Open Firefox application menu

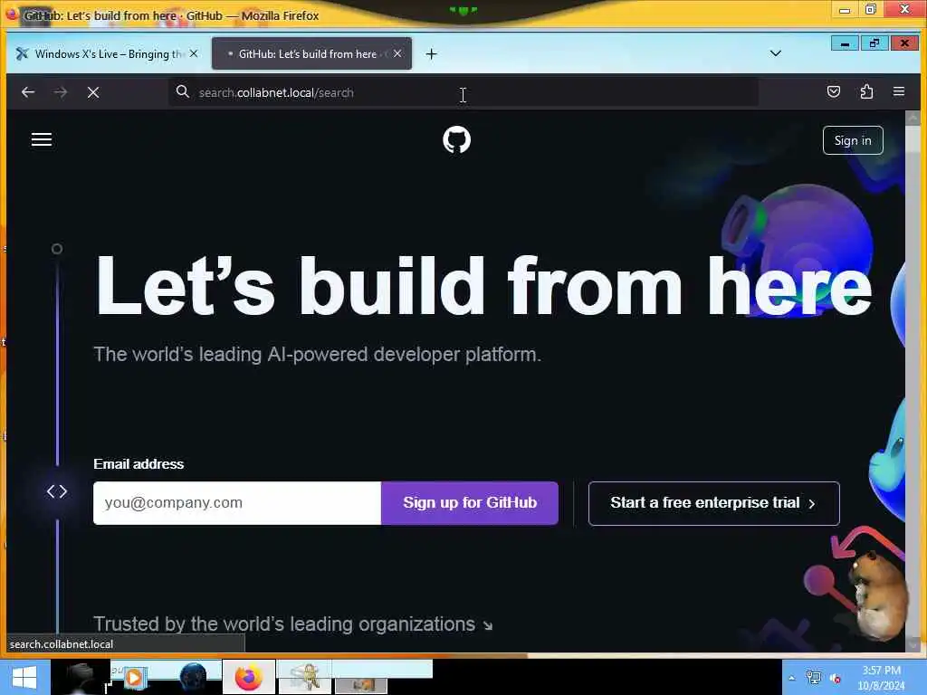899,91
